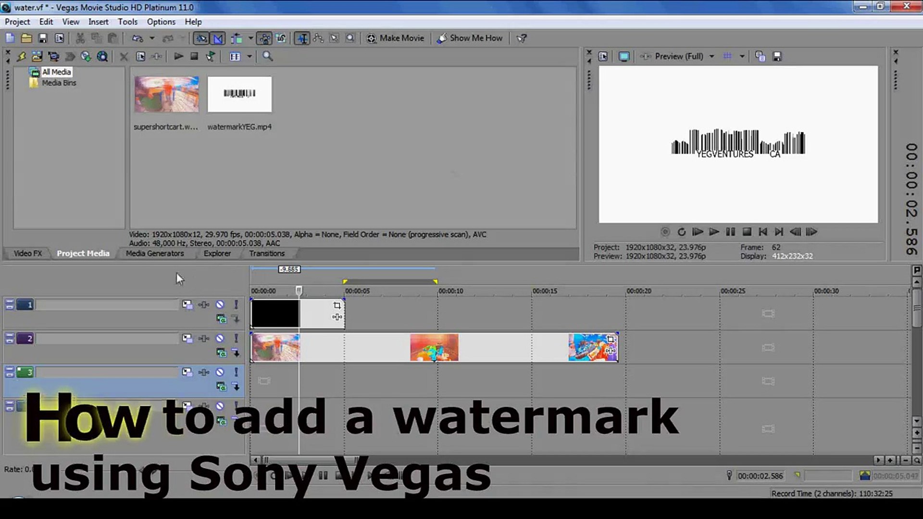The image size is (923, 519).
Task: Switch to the Video FX tab
Action: click(27, 253)
